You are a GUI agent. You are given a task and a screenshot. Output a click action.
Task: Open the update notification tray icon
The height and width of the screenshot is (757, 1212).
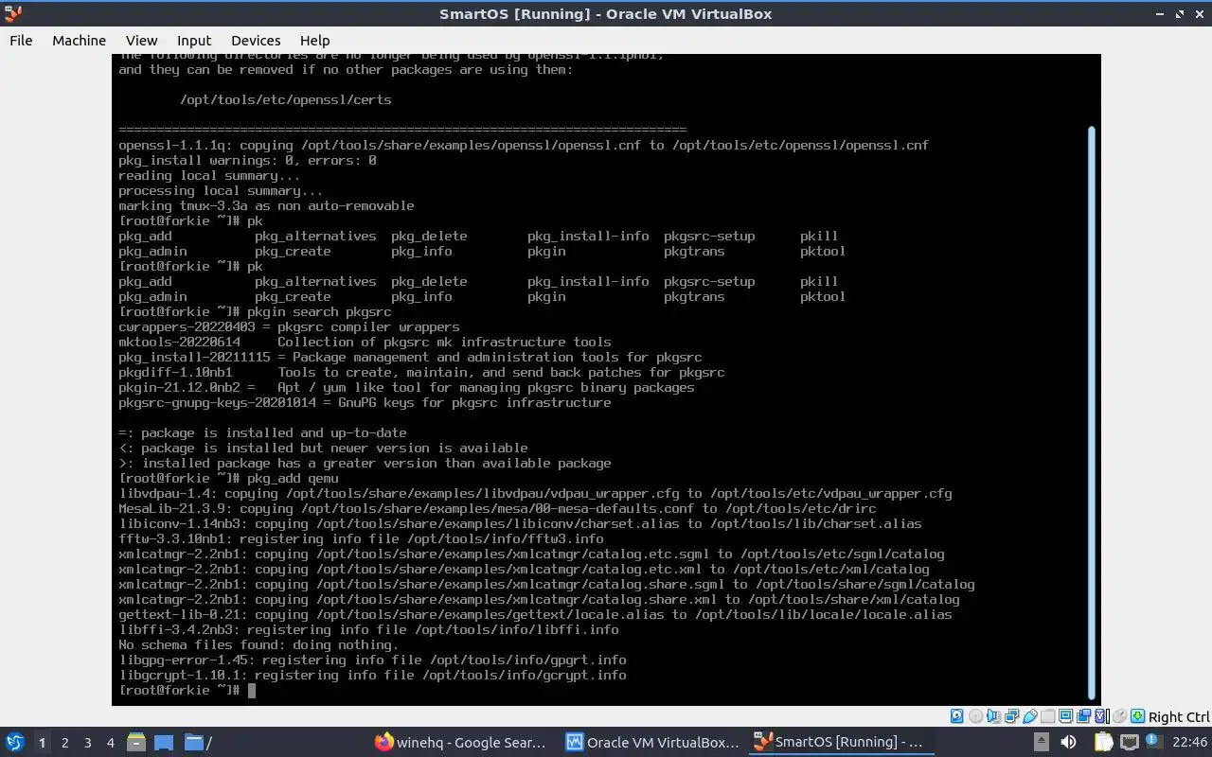pyautogui.click(x=1154, y=742)
